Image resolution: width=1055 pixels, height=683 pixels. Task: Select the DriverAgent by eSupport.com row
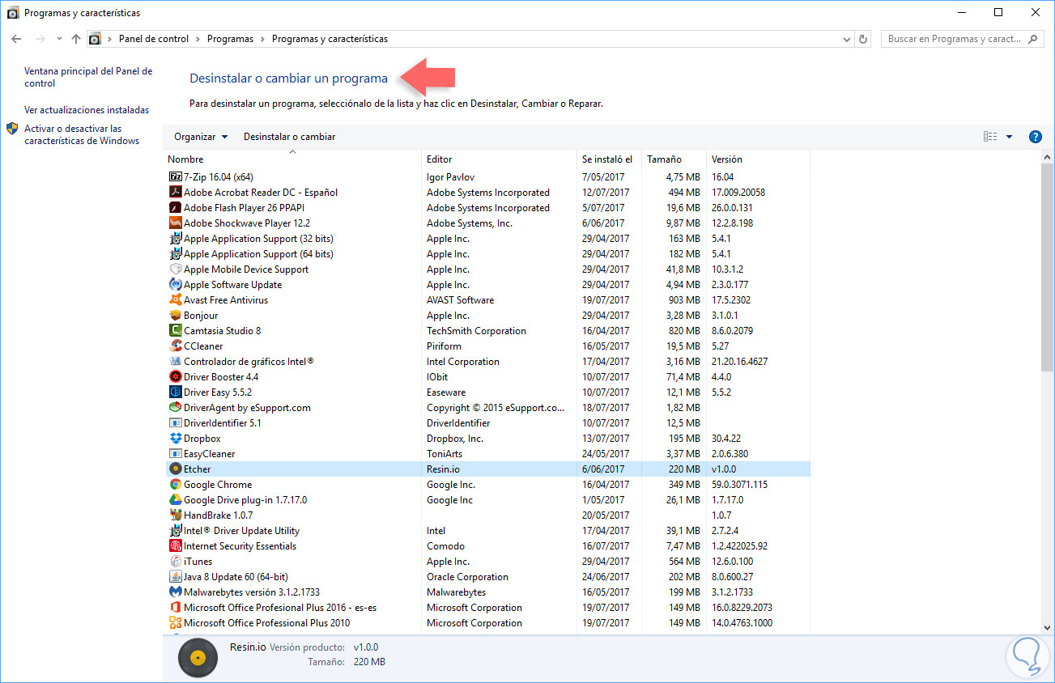pyautogui.click(x=487, y=407)
